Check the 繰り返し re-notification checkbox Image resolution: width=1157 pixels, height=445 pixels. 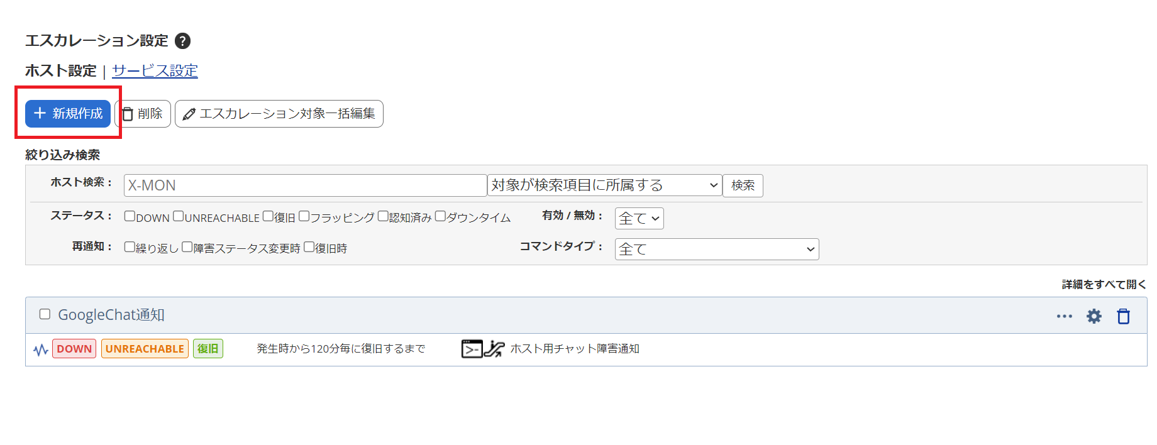pyautogui.click(x=130, y=247)
